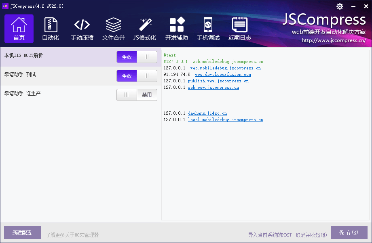Click the #test comment line

[x=170, y=55]
